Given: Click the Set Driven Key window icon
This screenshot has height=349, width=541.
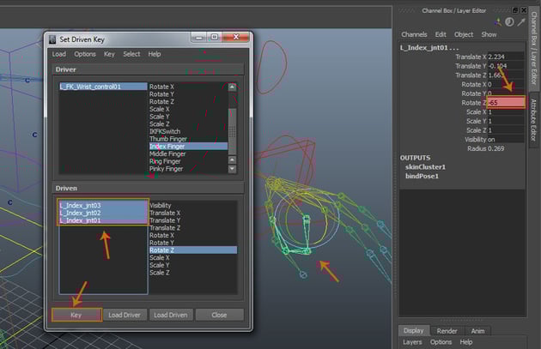Looking at the screenshot, I should click(52, 39).
